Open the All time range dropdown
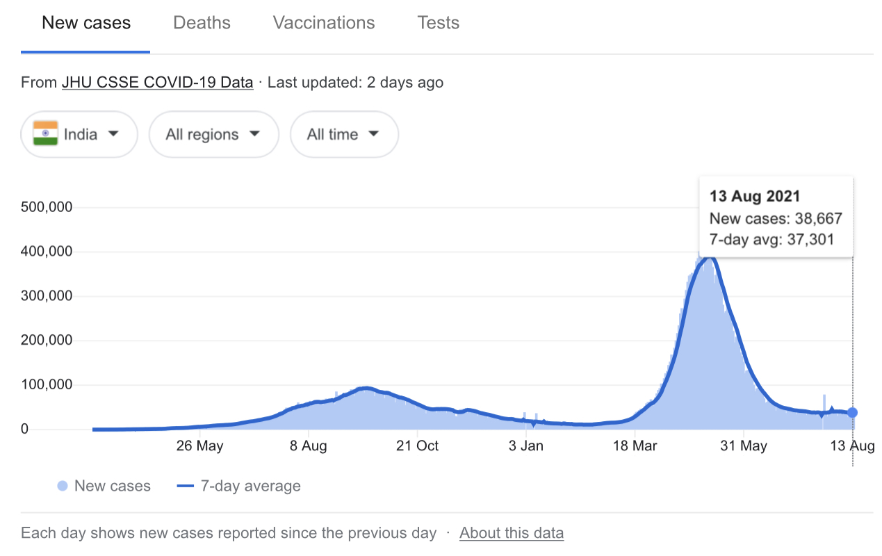 [x=344, y=134]
